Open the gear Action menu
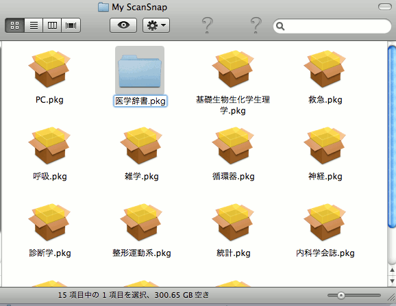The height and width of the screenshot is (306, 396). (156, 25)
